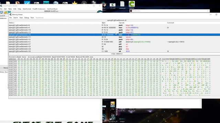Select row opengl32.glDrawElements+1C

(x=114, y=37)
